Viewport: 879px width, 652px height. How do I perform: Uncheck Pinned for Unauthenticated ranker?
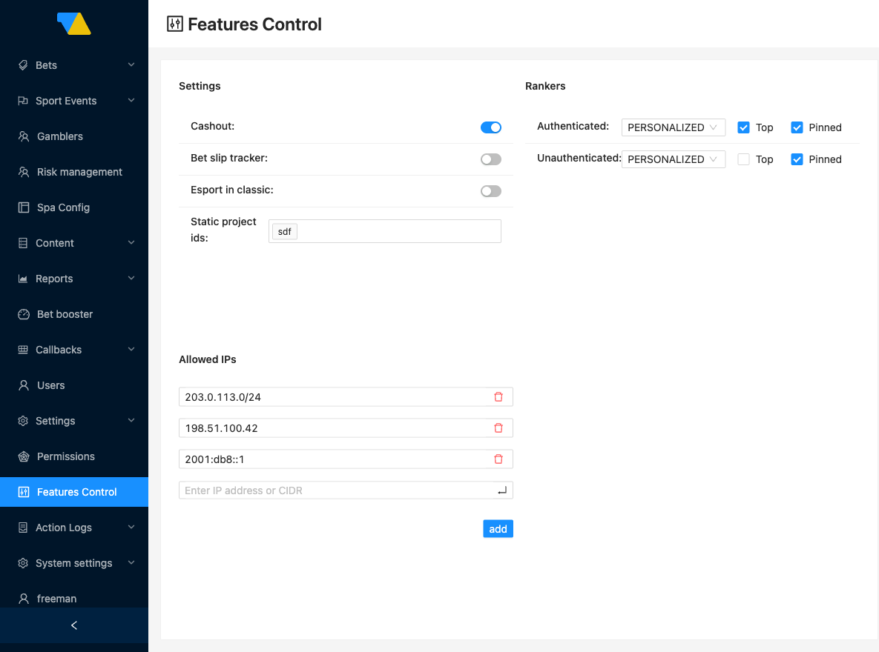[x=797, y=159]
